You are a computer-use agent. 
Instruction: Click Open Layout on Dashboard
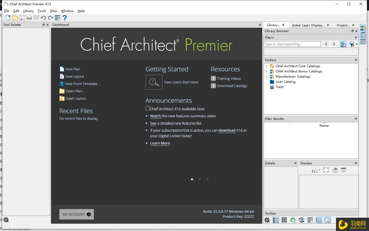point(77,98)
